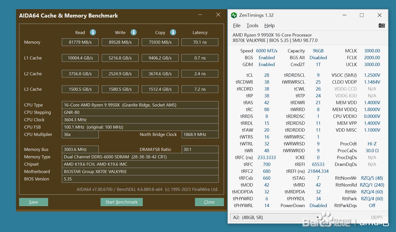This screenshot has width=396, height=232.
Task: Click the CPU Multiplier field 36x
Action: point(80,134)
